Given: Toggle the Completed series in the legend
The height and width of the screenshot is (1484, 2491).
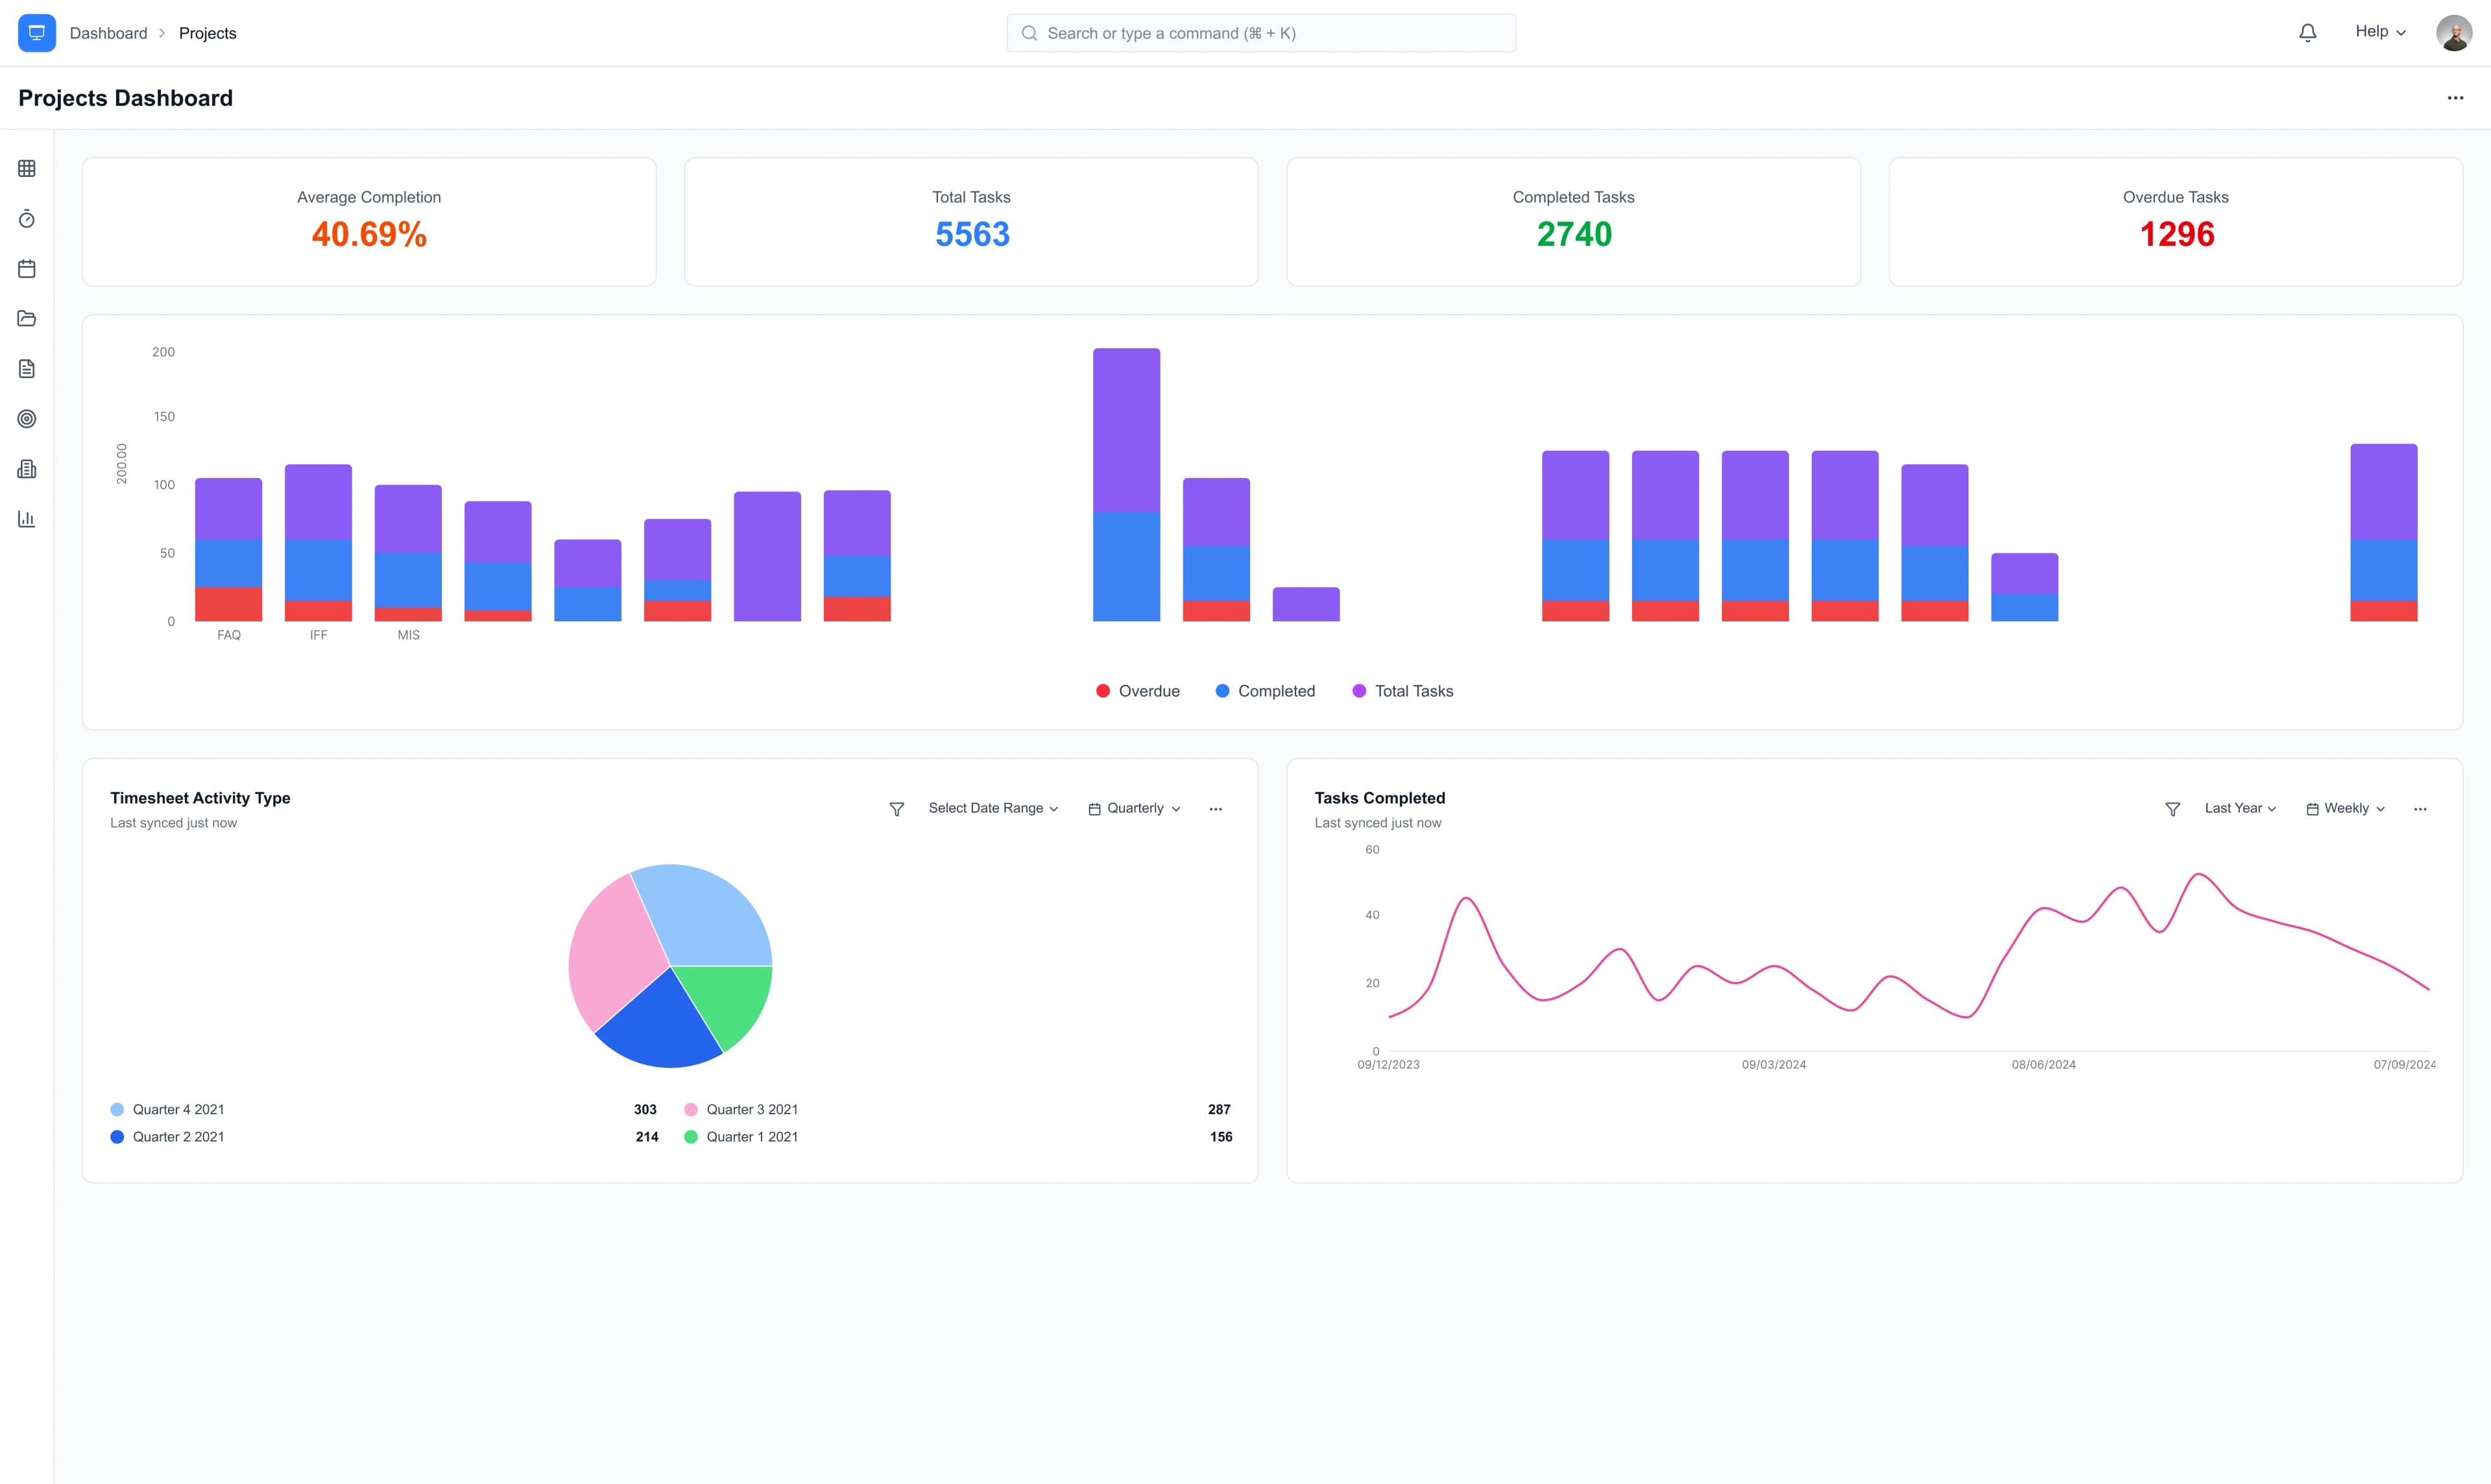Looking at the screenshot, I should 1265,690.
